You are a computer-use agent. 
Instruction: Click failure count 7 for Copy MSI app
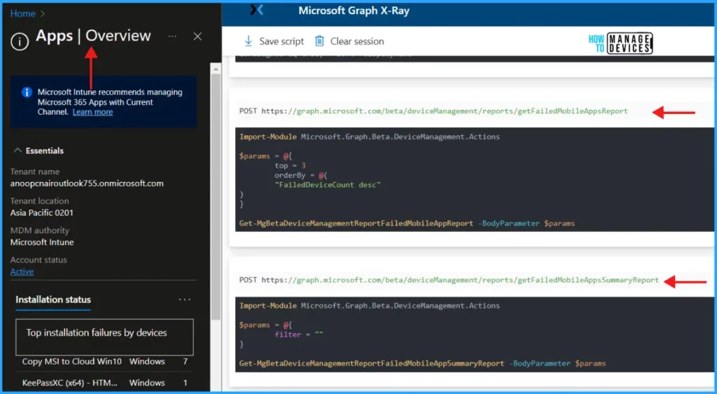(185, 362)
